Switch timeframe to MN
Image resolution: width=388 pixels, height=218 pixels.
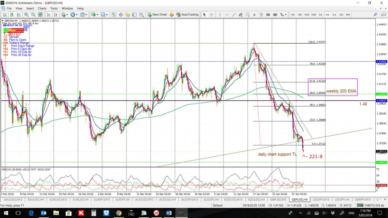pos(348,15)
